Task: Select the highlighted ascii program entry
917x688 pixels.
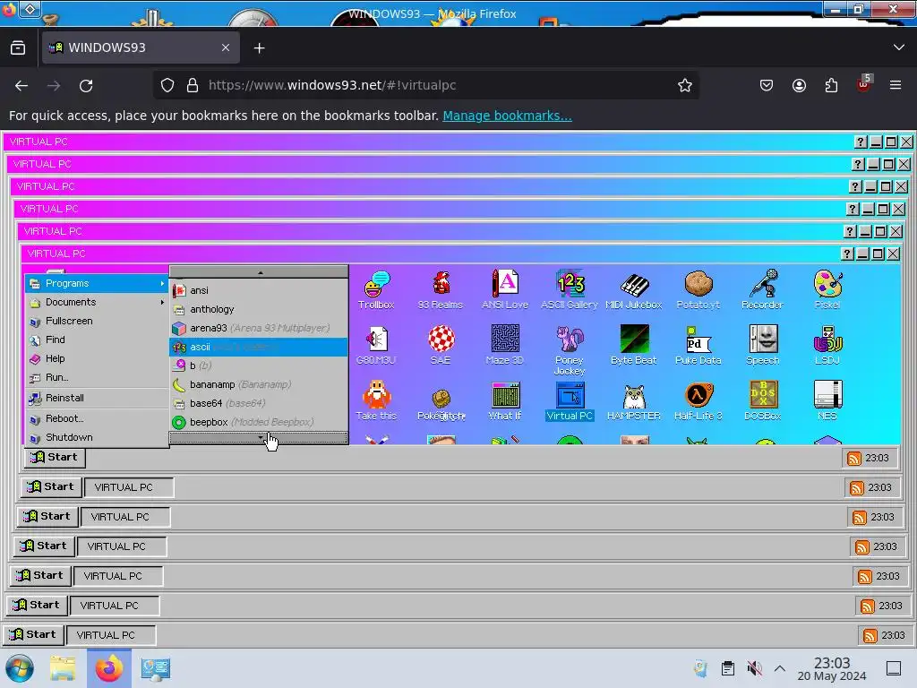Action: click(259, 347)
